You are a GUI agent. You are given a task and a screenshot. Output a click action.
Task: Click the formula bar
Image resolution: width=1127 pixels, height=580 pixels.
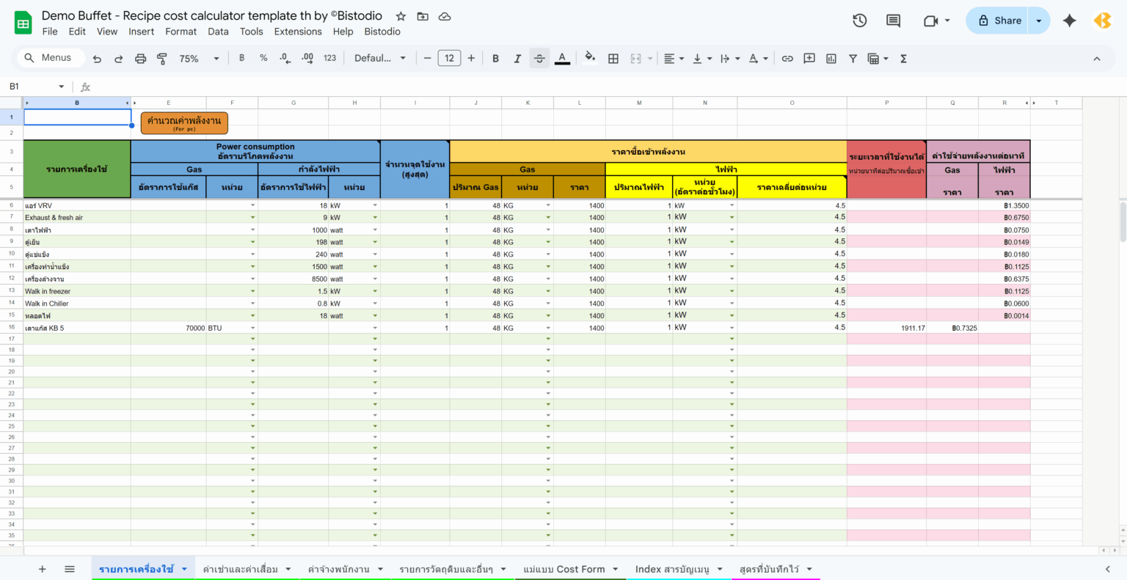(x=609, y=87)
